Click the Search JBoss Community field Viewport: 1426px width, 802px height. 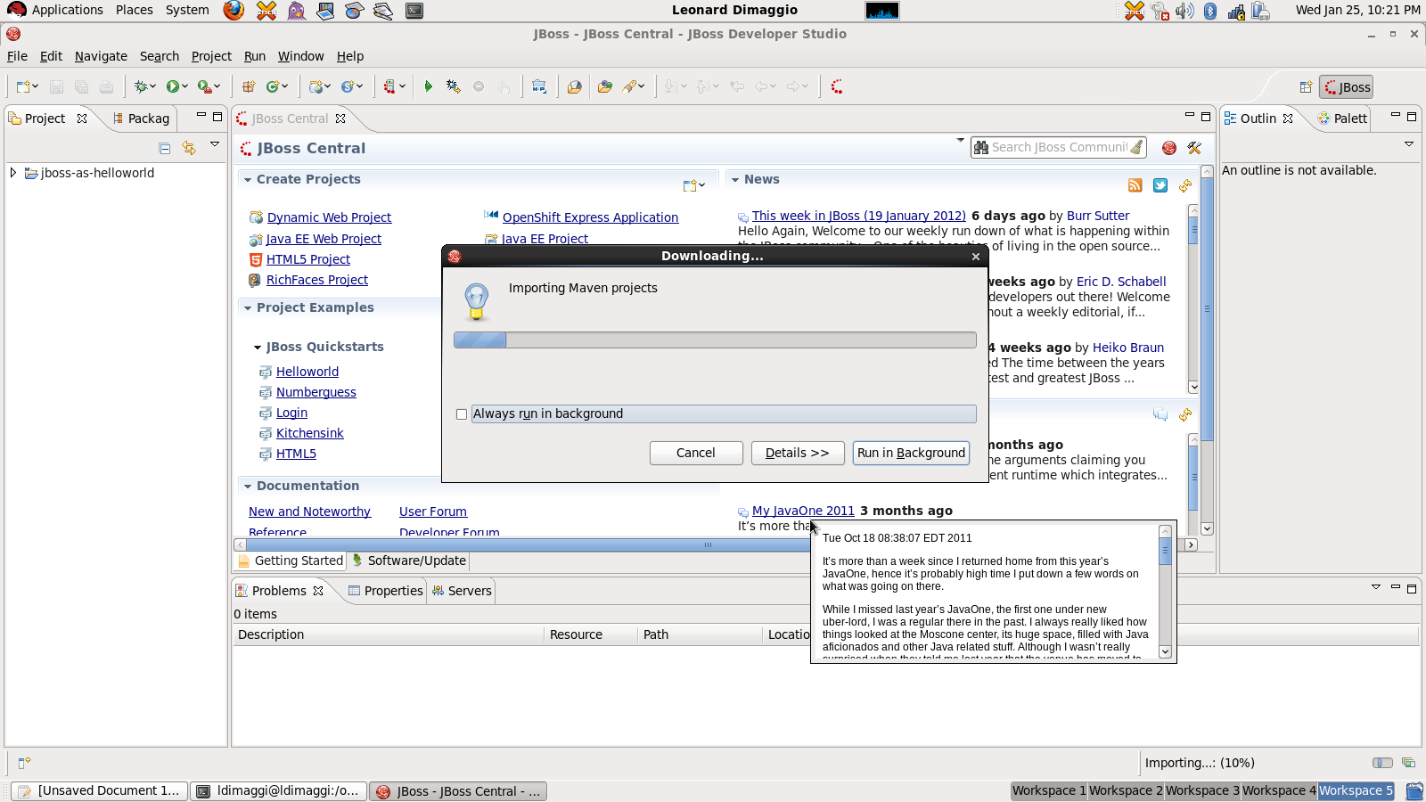tap(1059, 148)
